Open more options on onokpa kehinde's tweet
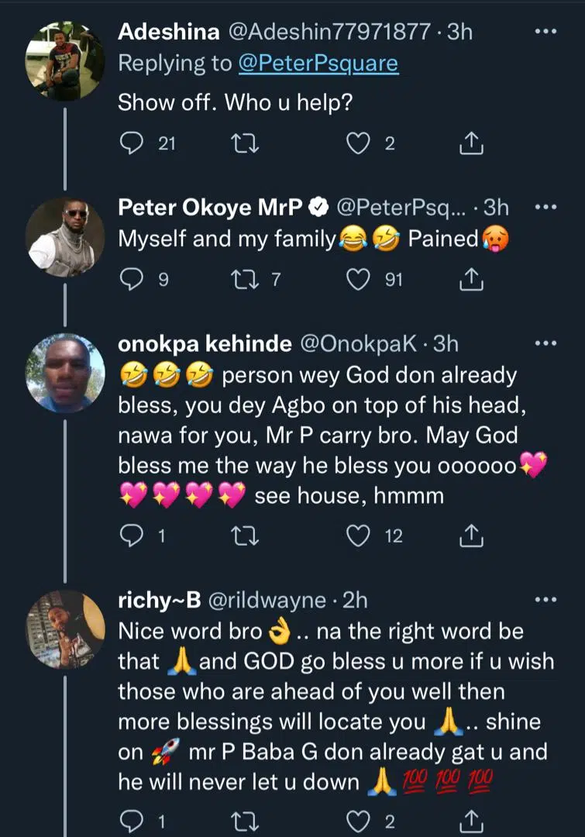 [546, 343]
